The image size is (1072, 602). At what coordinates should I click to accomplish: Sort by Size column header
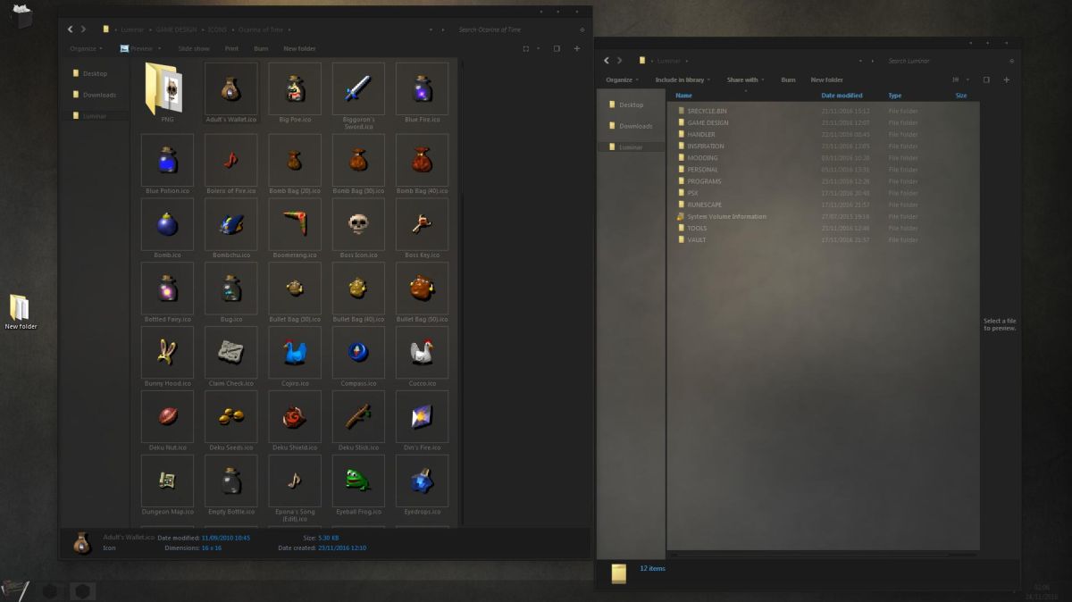[960, 96]
